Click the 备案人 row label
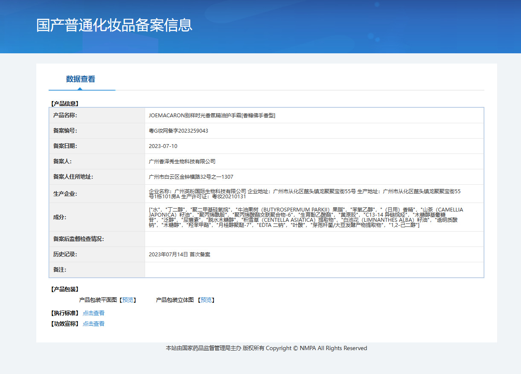The height and width of the screenshot is (374, 521). 62,161
